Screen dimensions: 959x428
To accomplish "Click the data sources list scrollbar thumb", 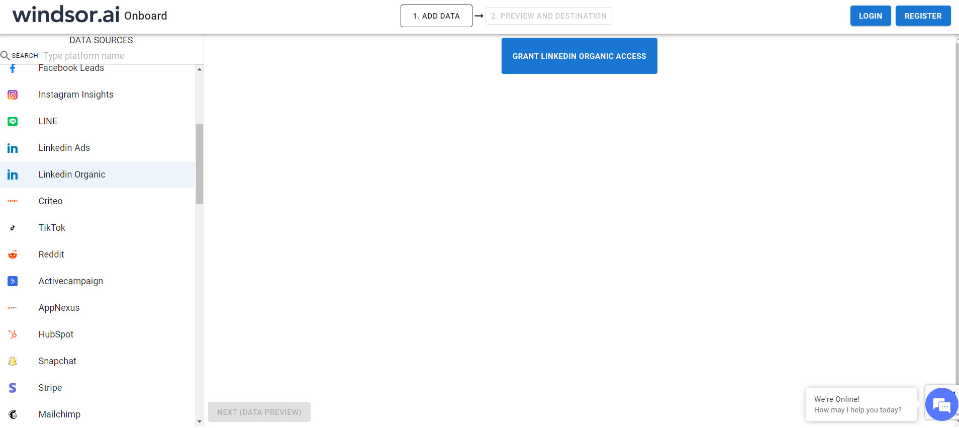I will (200, 163).
